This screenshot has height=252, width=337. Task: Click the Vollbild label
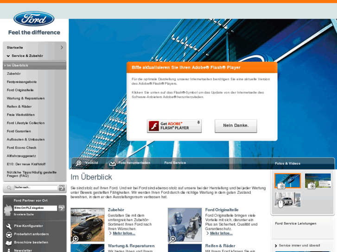click(92, 163)
